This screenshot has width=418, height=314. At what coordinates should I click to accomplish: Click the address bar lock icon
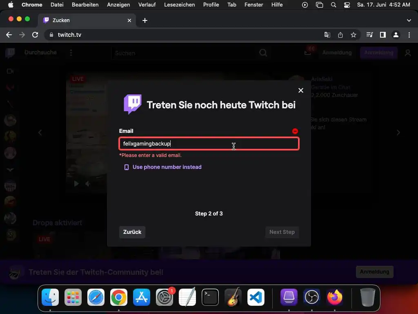point(51,35)
